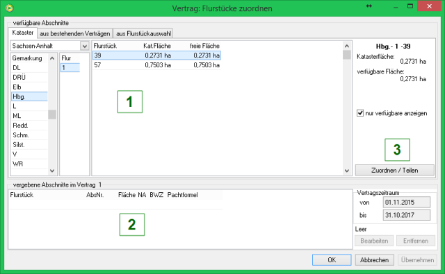Select Gemarkung 'ML'

coord(29,116)
